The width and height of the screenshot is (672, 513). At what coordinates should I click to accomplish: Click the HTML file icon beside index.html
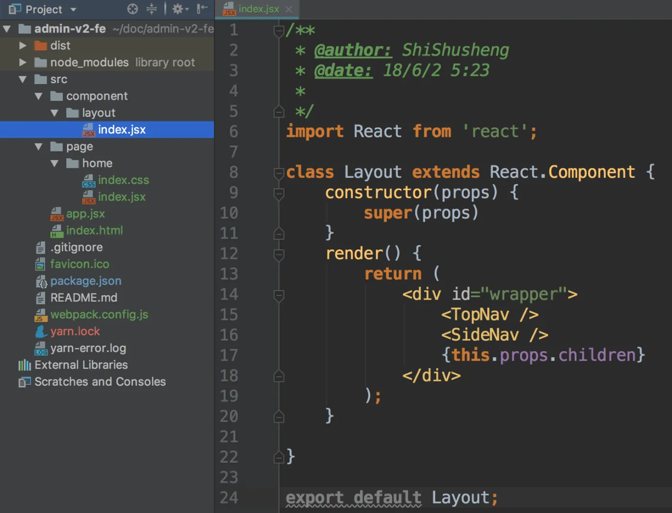pos(57,231)
